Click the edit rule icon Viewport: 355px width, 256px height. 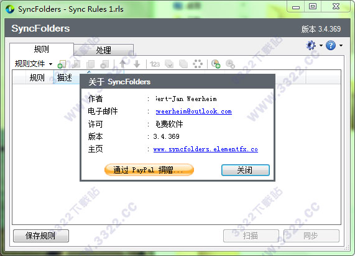[x=76, y=64]
